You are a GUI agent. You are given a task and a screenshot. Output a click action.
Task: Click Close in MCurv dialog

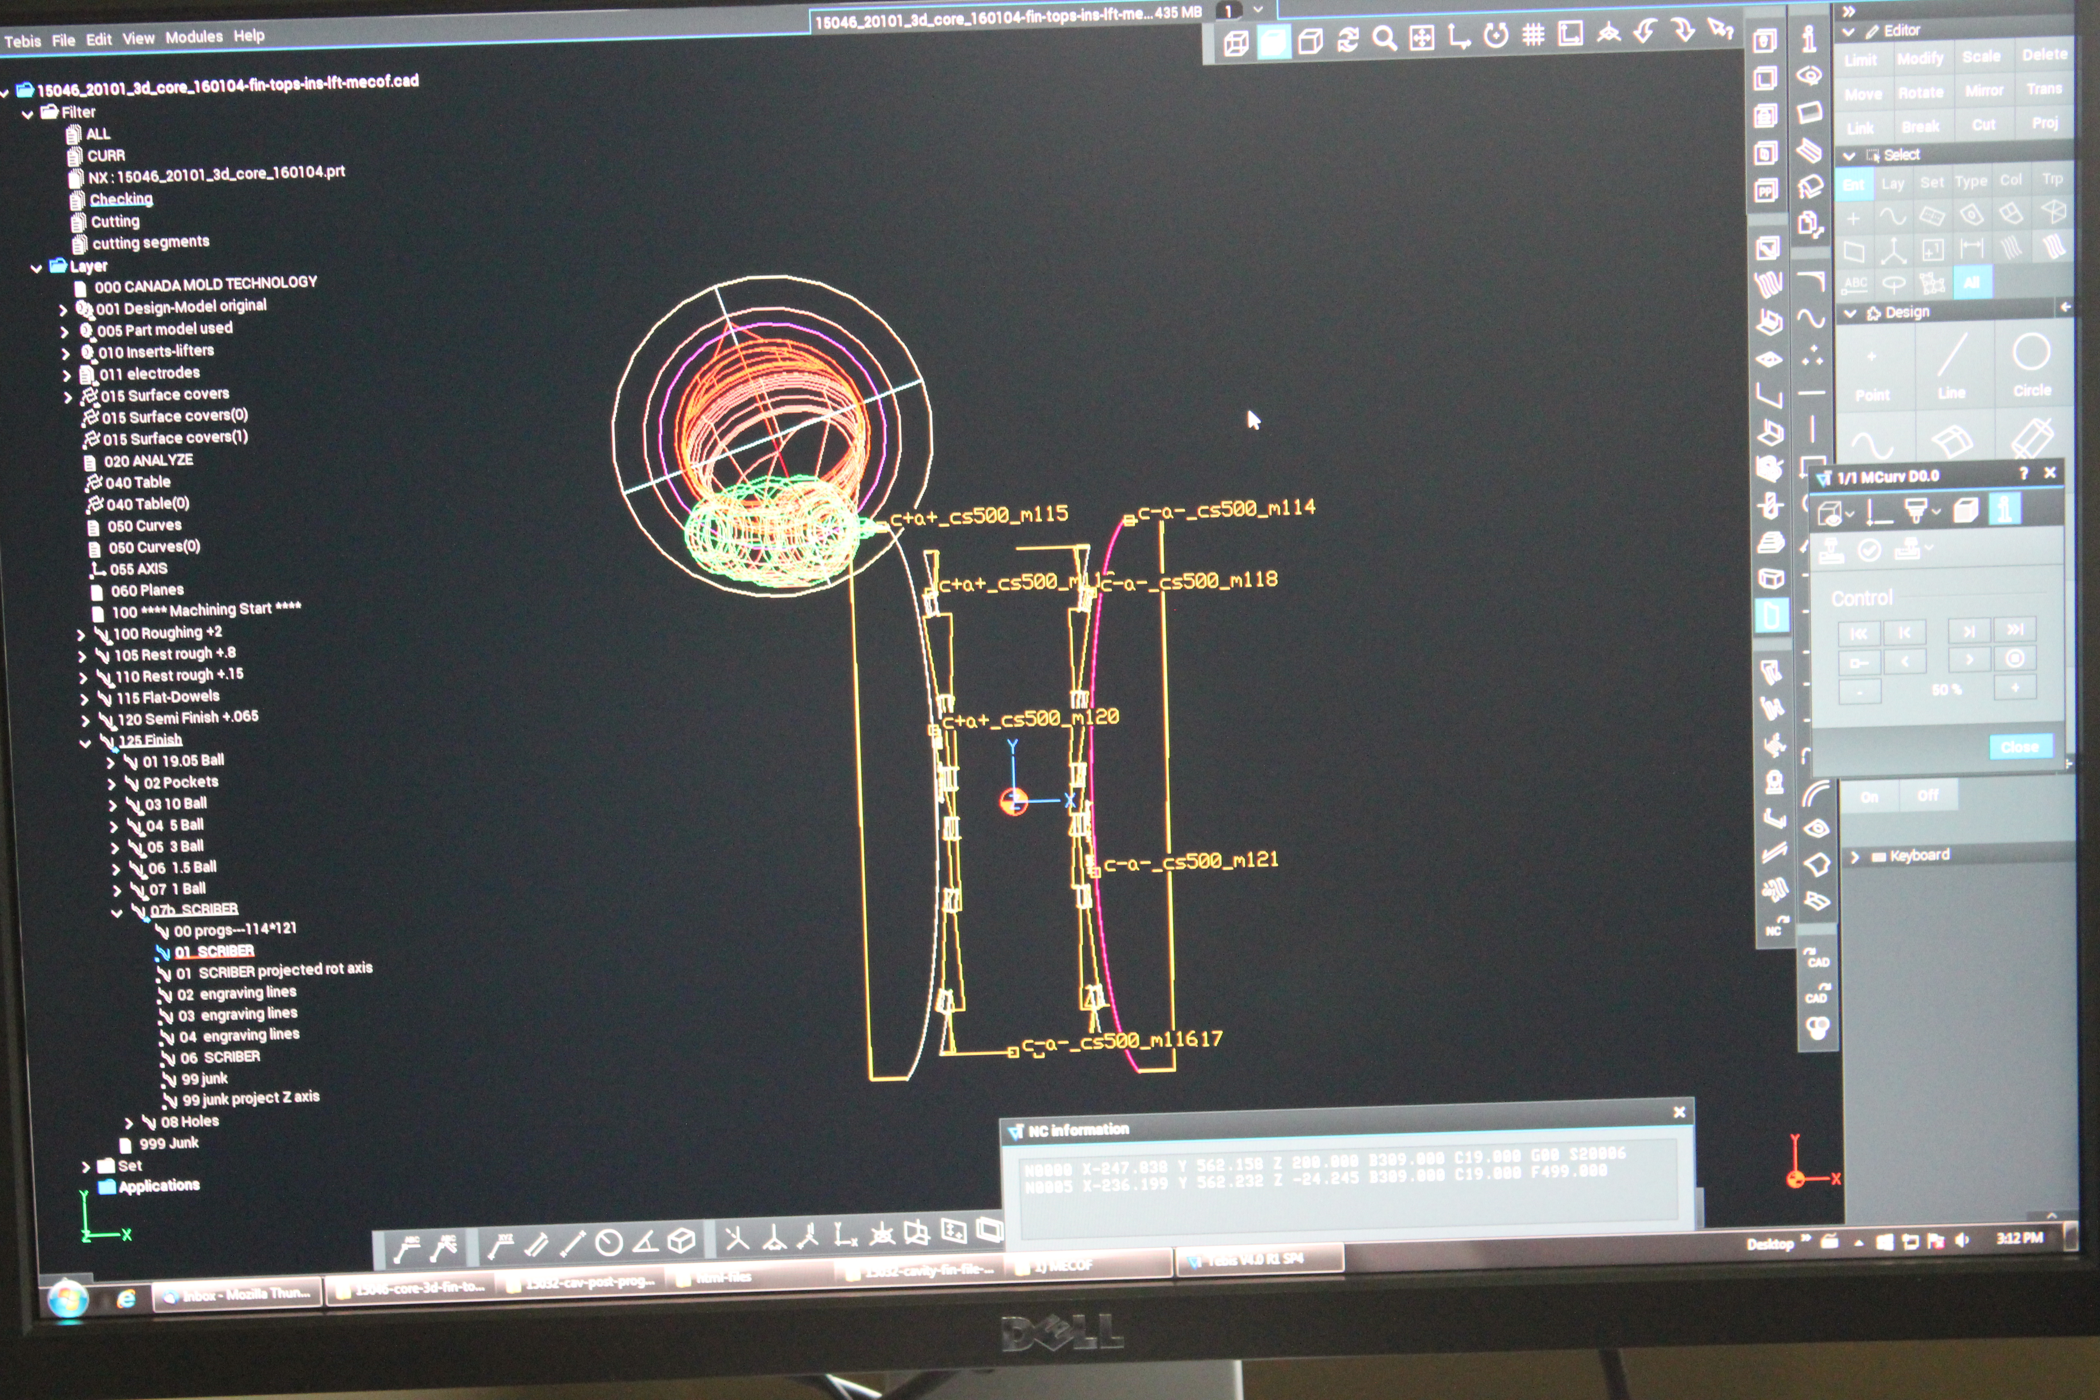pyautogui.click(x=2020, y=747)
